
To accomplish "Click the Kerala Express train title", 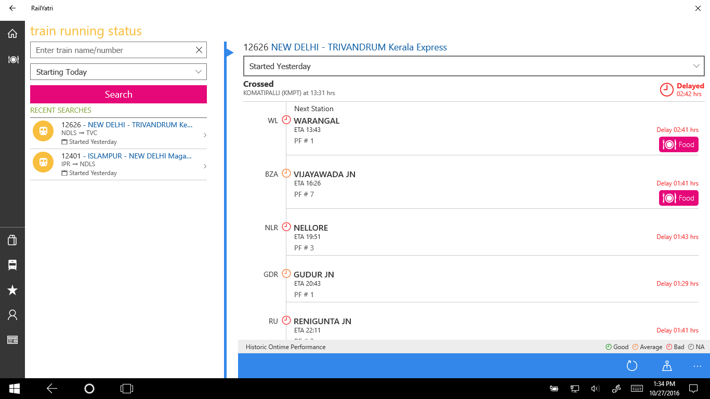I will pyautogui.click(x=345, y=47).
